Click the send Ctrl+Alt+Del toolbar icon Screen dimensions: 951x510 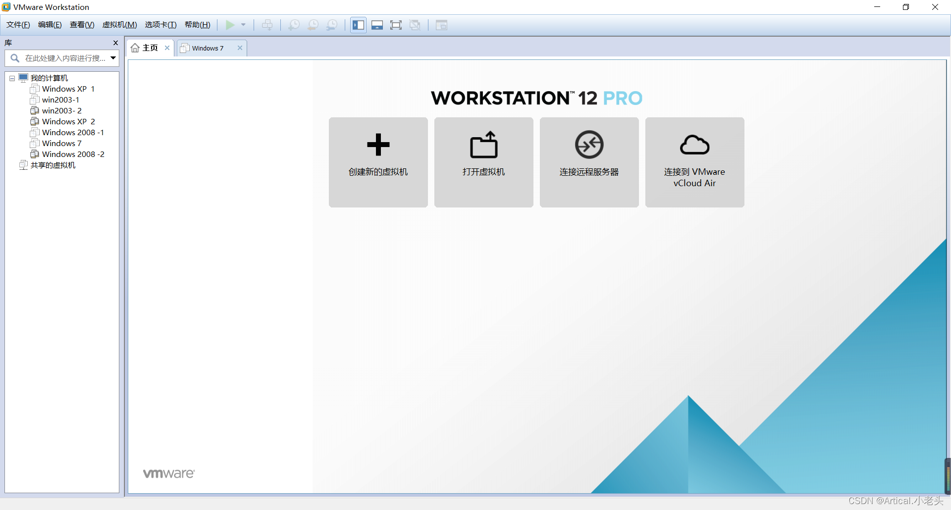(x=267, y=25)
